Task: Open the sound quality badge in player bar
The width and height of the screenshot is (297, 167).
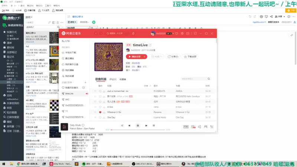Action: 186,127
